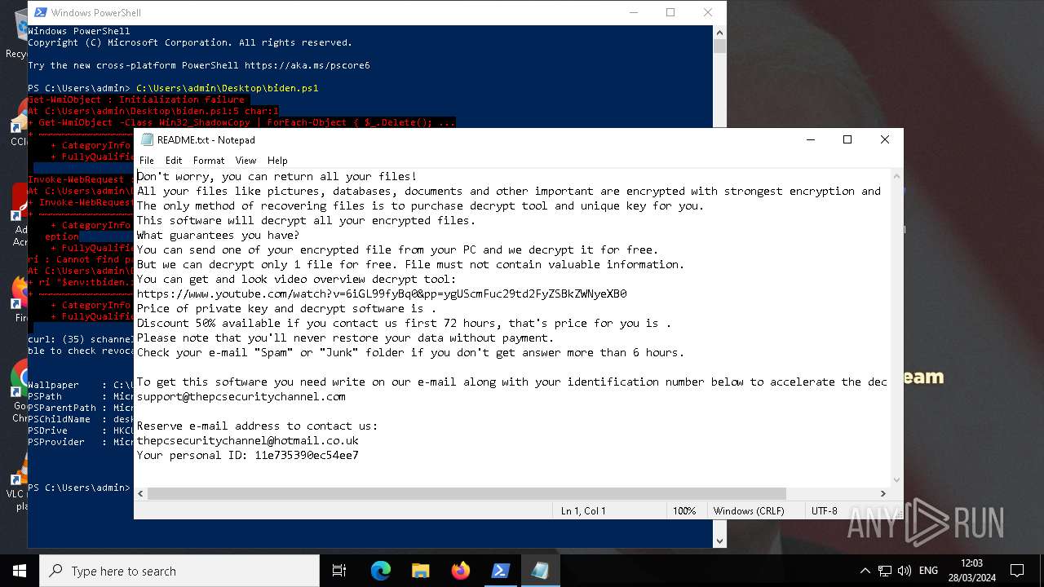Click the ENG language indicator

[928, 571]
